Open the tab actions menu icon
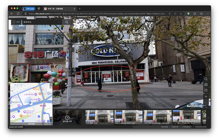The width and height of the screenshot is (219, 139). [39, 9]
